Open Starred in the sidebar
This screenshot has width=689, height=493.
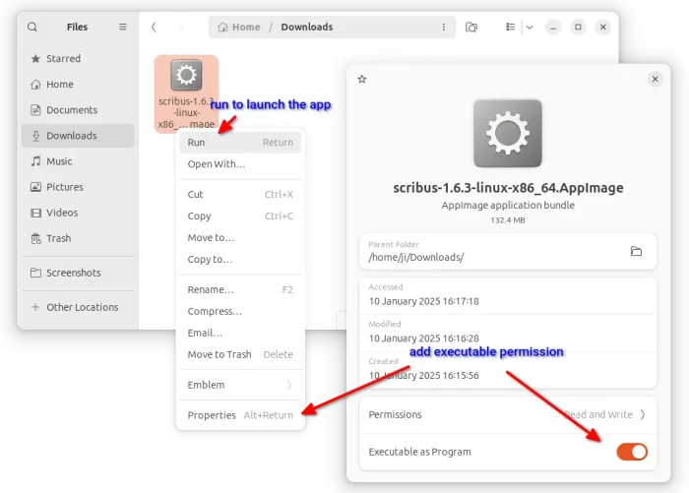click(x=78, y=58)
